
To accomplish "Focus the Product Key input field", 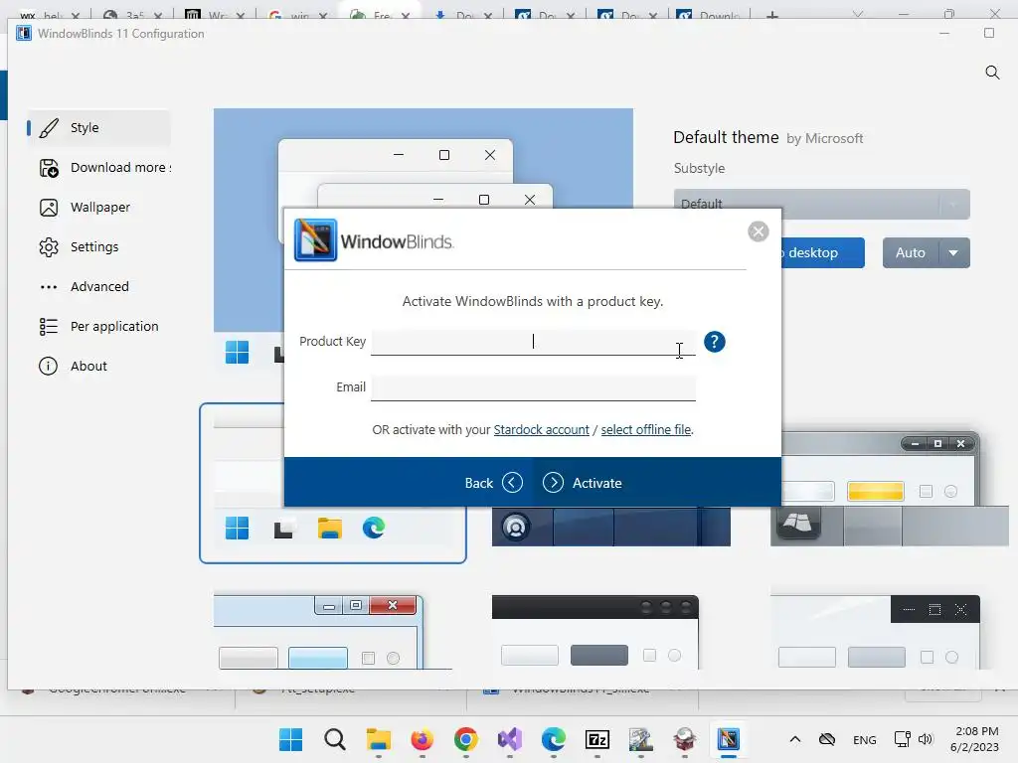I will click(533, 342).
